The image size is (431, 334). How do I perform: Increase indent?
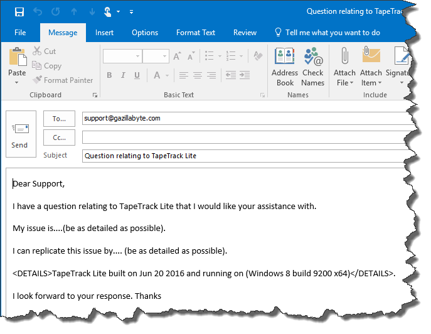(245, 75)
